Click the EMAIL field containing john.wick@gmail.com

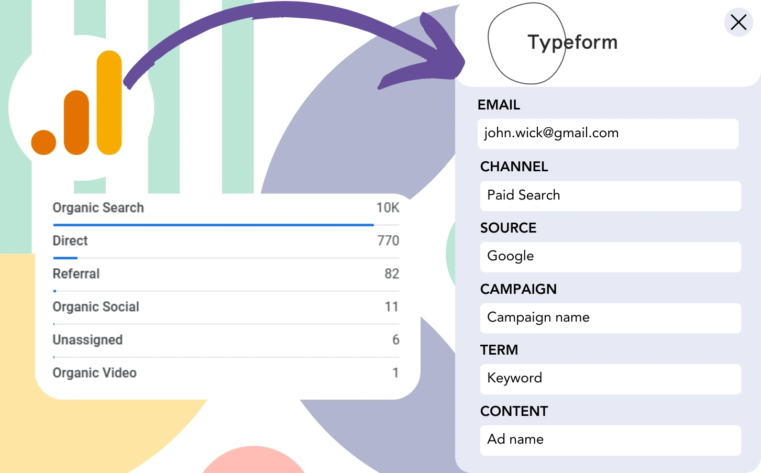(608, 134)
